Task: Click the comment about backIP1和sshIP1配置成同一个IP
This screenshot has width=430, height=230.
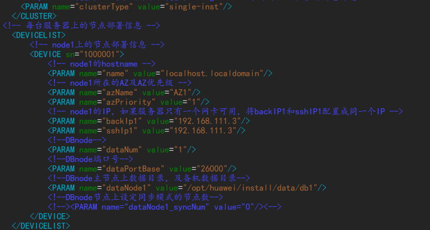Action: (x=225, y=112)
